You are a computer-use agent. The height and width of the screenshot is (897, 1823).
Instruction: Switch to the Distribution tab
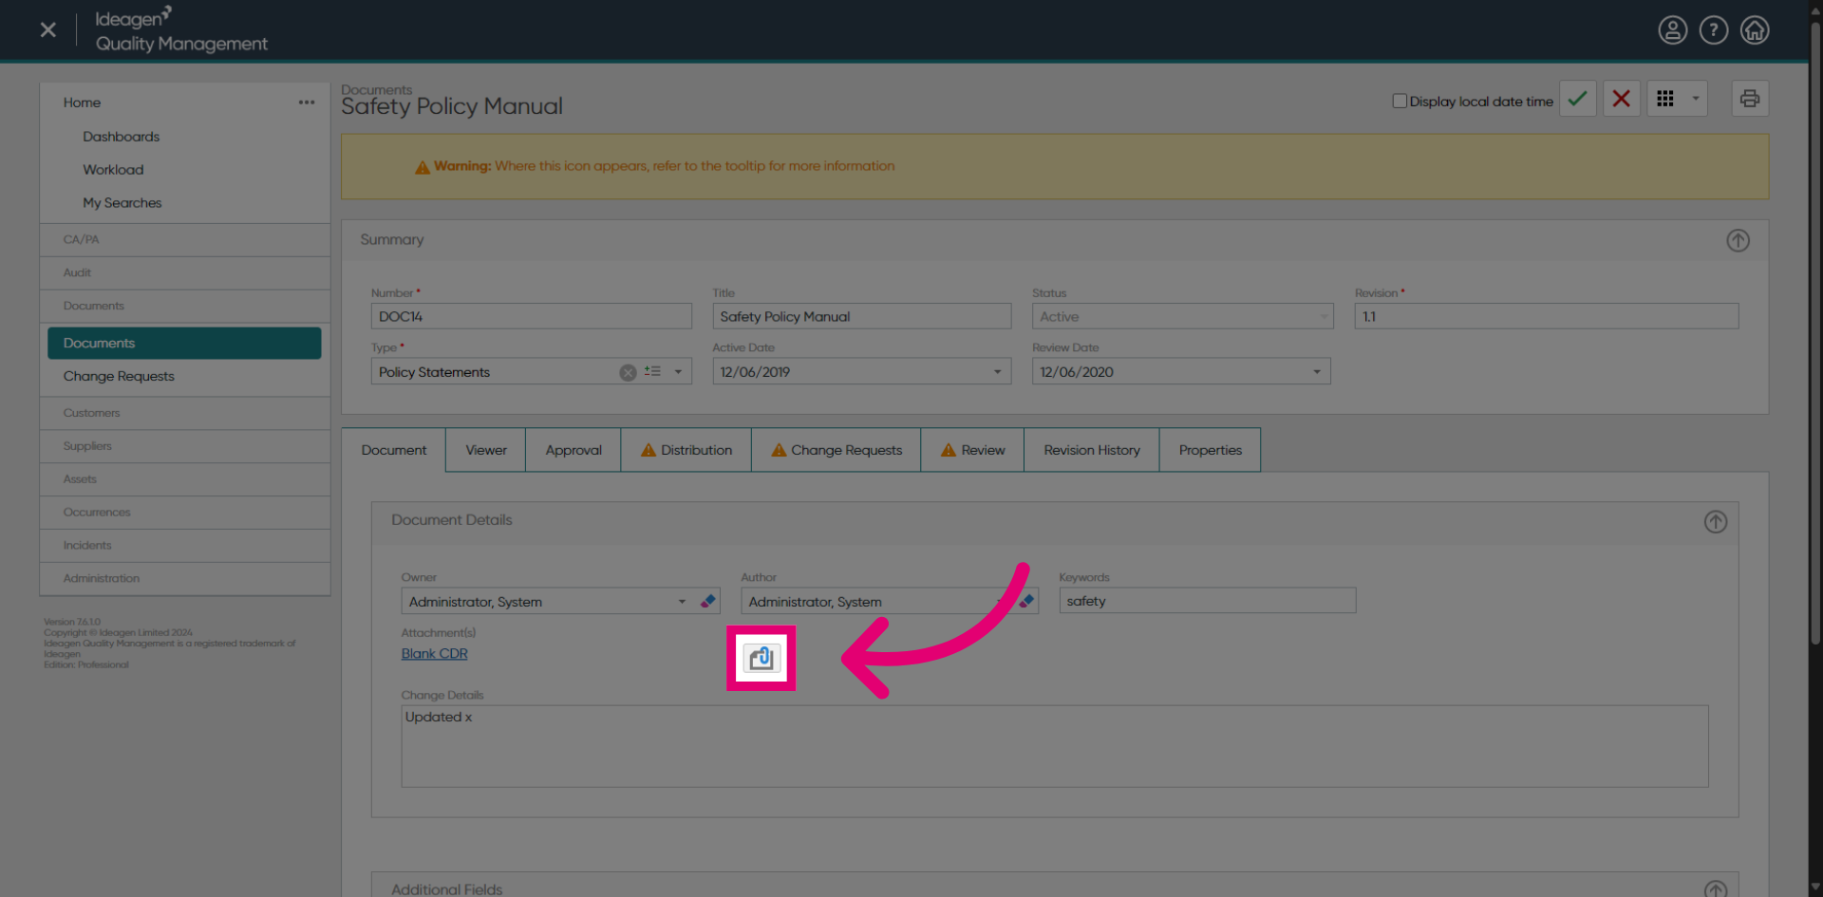point(686,450)
